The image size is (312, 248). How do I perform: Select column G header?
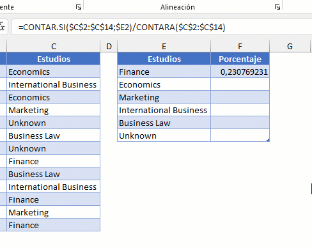290,46
